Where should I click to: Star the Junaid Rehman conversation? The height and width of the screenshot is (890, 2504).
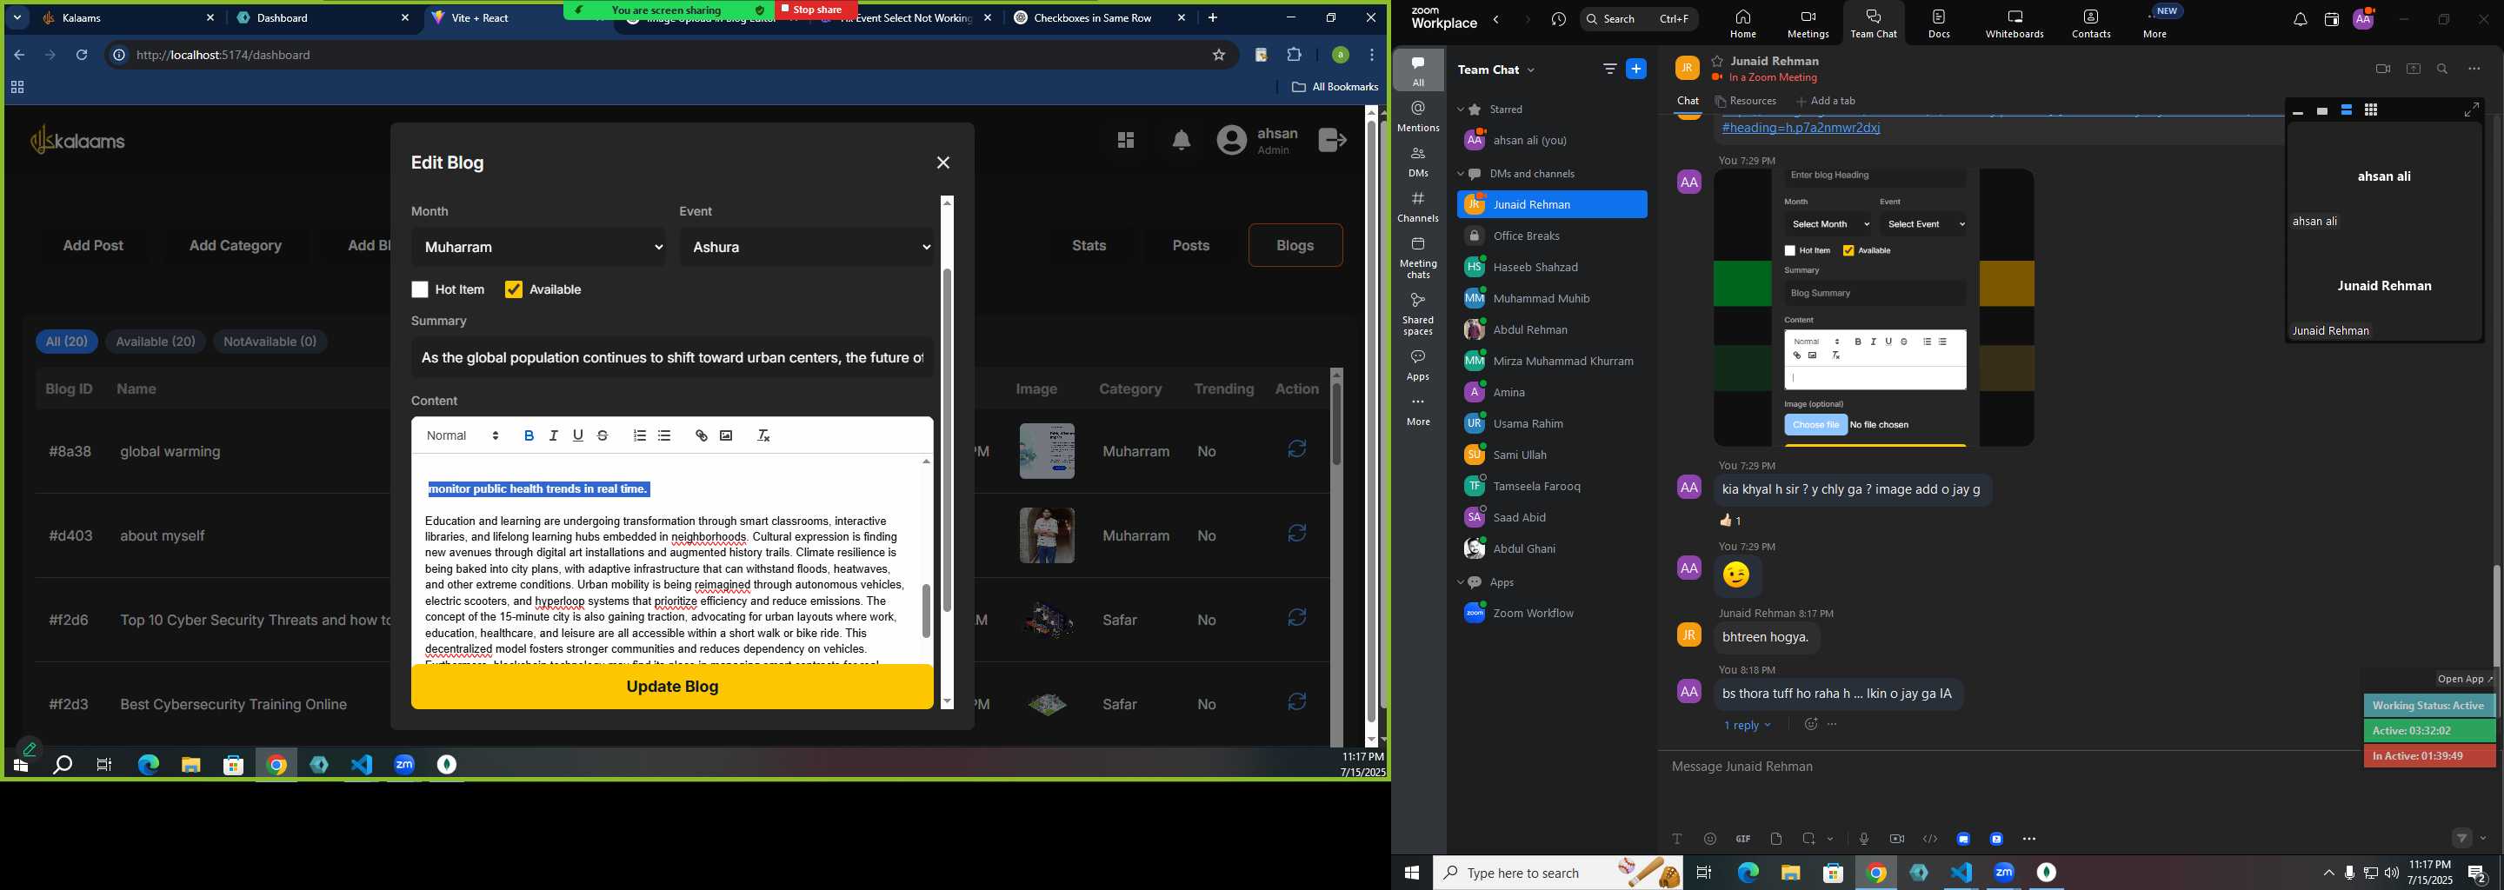1718,61
